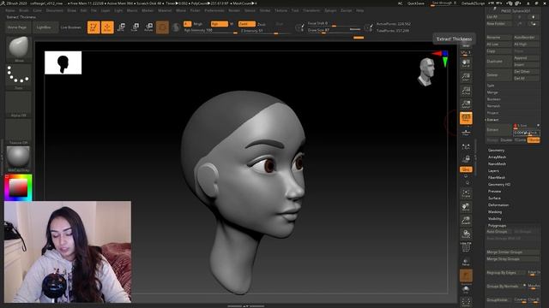
Task: Open the Texture Off slot
Action: 19,131
